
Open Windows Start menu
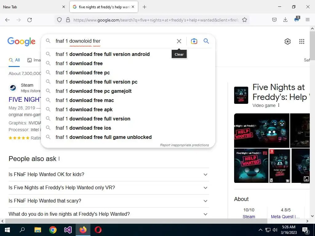pyautogui.click(x=7, y=230)
